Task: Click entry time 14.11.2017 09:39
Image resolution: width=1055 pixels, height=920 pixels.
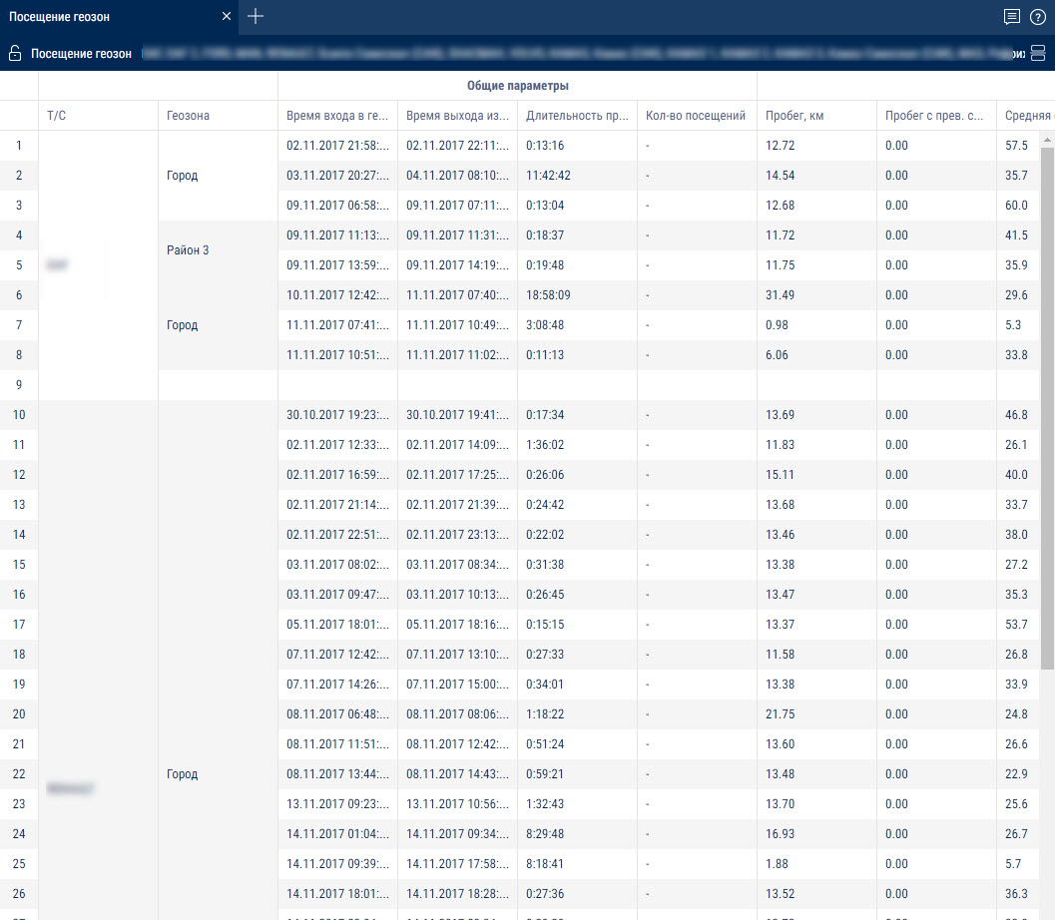Action: coord(337,863)
